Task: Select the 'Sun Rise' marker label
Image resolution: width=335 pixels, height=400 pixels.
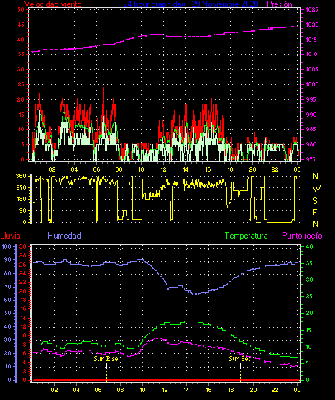Action: [106, 359]
